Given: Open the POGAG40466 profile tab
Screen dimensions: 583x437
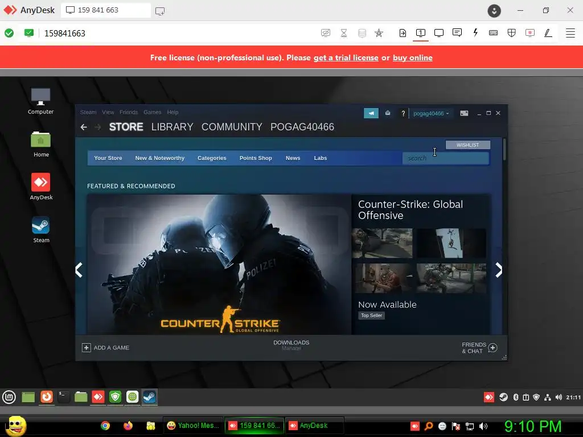Looking at the screenshot, I should pyautogui.click(x=302, y=127).
